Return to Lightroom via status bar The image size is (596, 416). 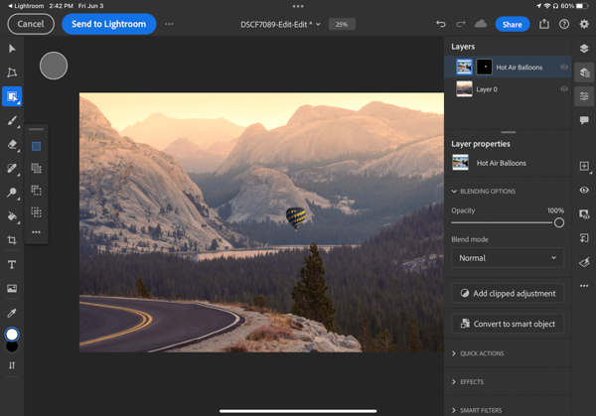[25, 6]
